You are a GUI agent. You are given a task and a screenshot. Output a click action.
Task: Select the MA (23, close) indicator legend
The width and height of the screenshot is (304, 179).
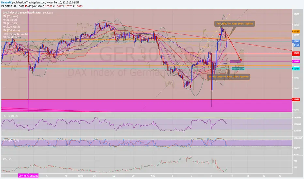(10, 16)
